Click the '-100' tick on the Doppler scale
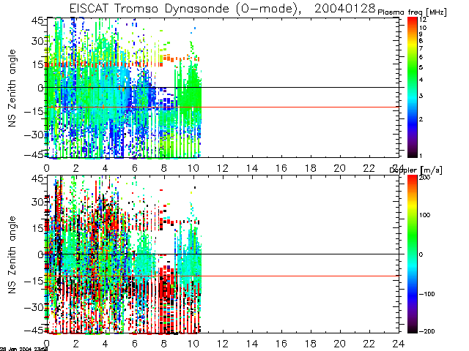The height and width of the screenshot is (351, 469). [426, 294]
